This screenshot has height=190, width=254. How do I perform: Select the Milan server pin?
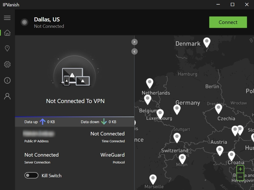(x=182, y=159)
